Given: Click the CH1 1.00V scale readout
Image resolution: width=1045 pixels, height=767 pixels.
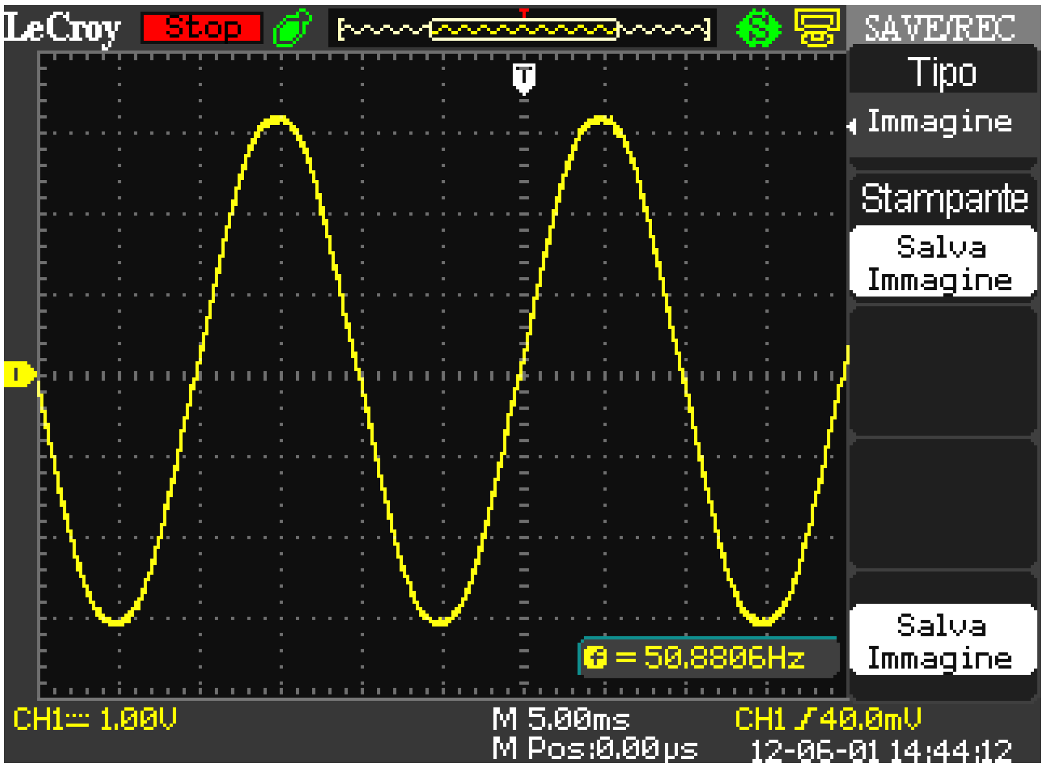Looking at the screenshot, I should (x=95, y=719).
